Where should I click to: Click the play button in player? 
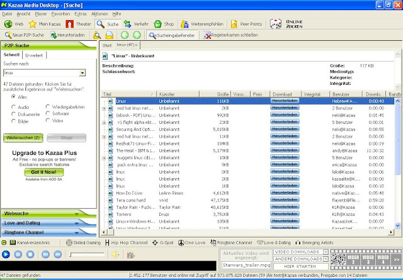point(6,255)
